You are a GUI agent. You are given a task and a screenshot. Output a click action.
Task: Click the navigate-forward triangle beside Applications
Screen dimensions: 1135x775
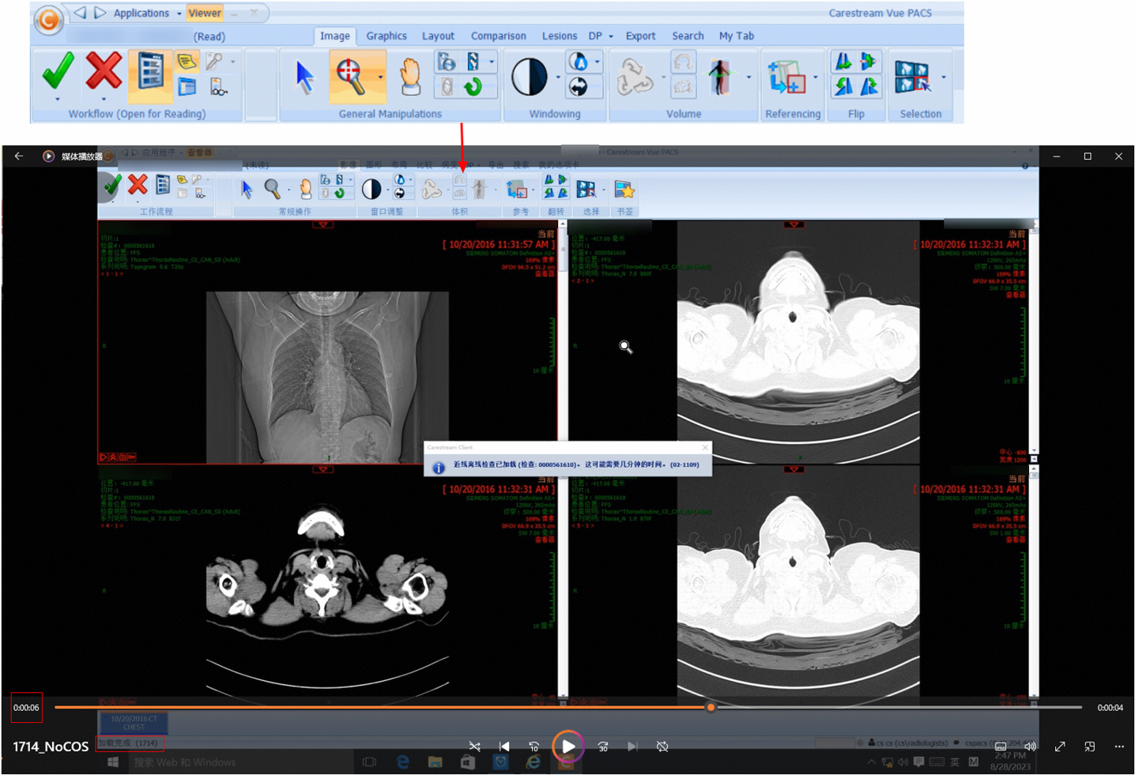(100, 13)
